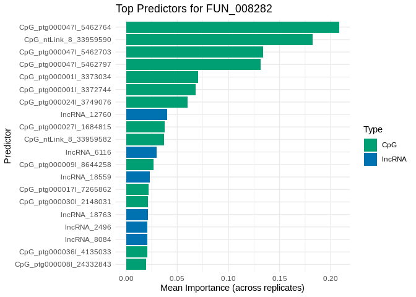Click the CpG_ptg000001l_3373034 bar
The width and height of the screenshot is (416, 297).
162,77
